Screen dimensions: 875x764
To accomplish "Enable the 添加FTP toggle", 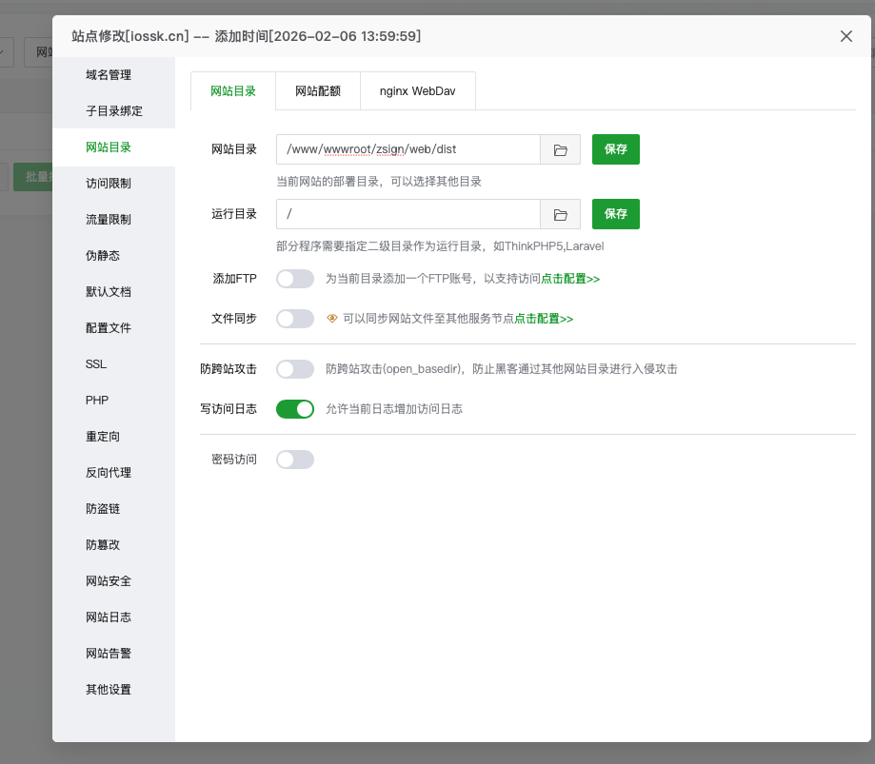I will point(295,279).
